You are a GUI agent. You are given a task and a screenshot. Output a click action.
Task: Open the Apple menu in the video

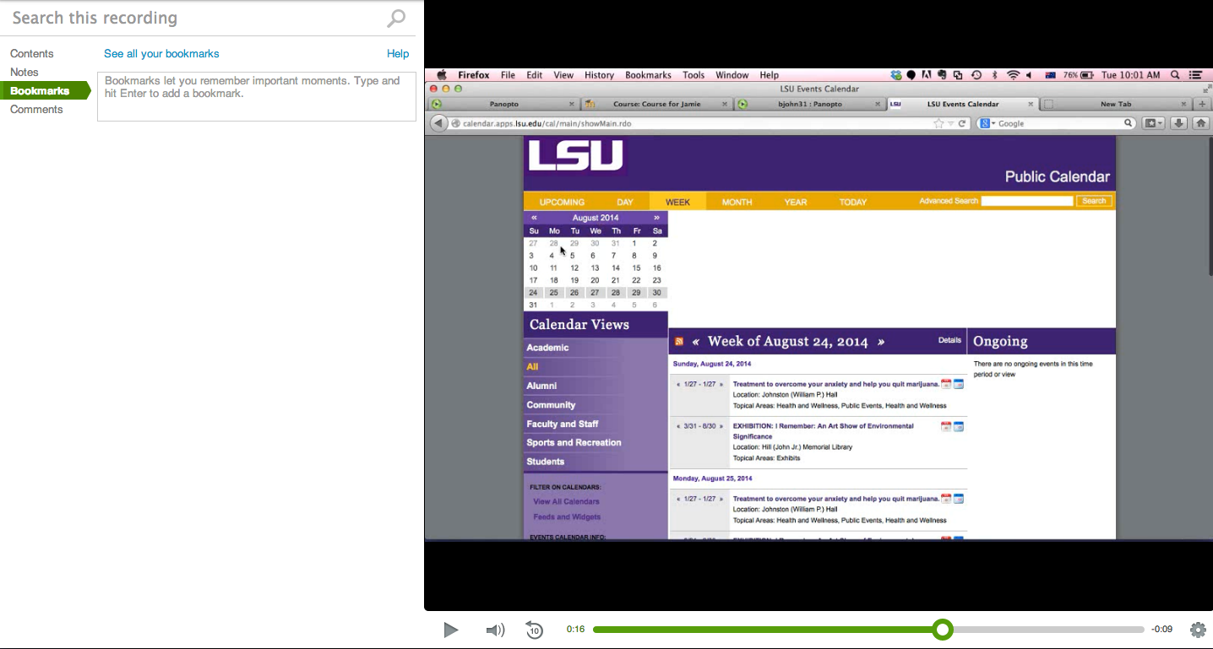coord(441,75)
